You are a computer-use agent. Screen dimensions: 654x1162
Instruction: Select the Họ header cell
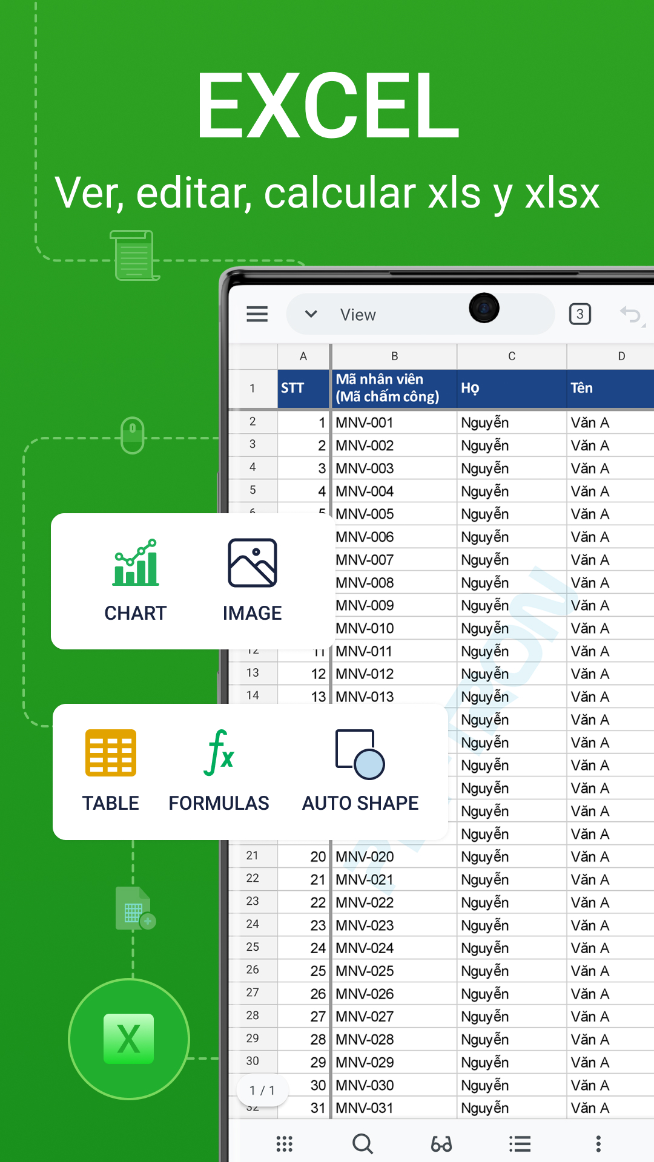point(512,388)
